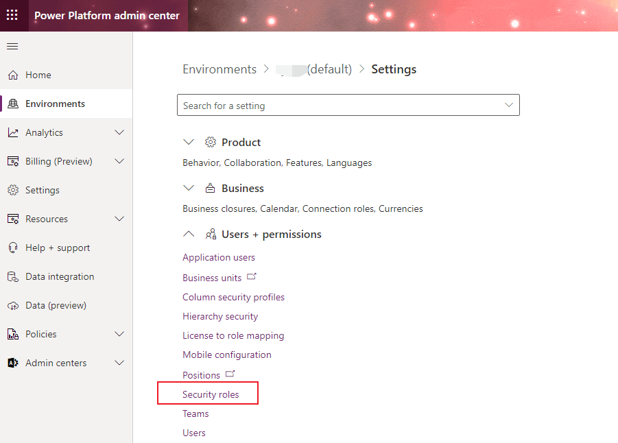The image size is (618, 443).
Task: Click the Data integration icon
Action: pyautogui.click(x=13, y=276)
